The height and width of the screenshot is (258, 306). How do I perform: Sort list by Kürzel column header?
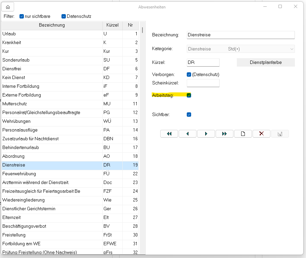pos(112,25)
